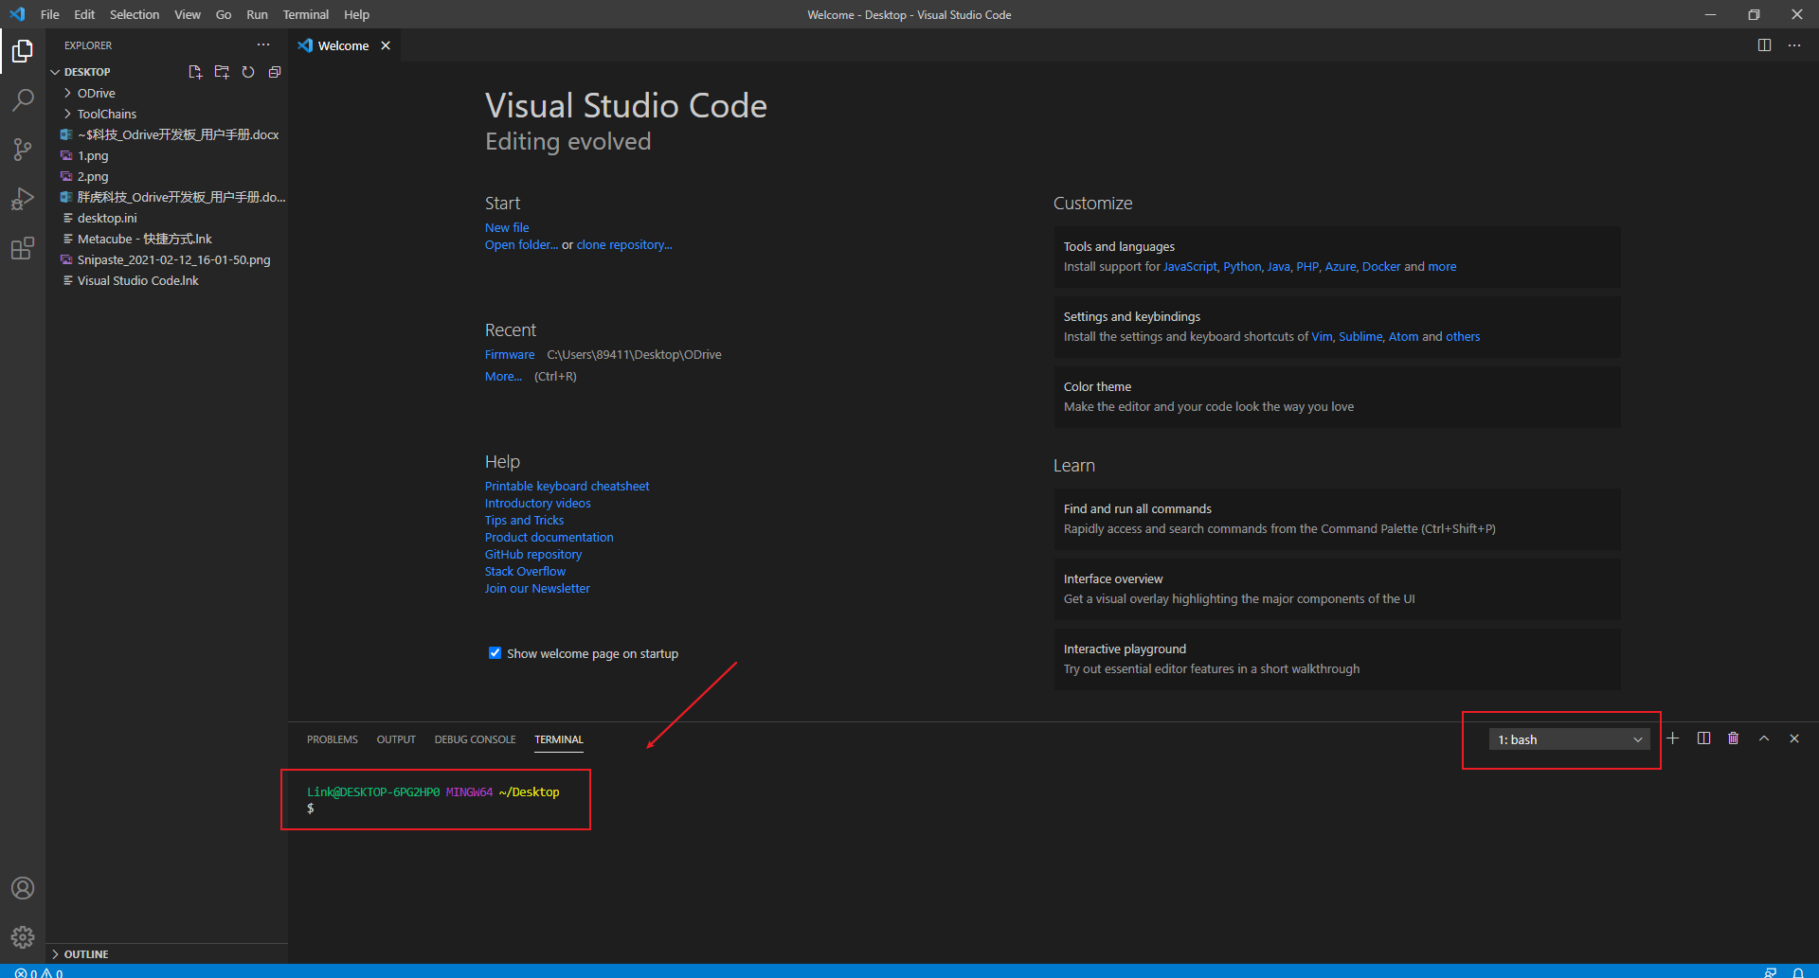Click the New file link

pos(507,228)
